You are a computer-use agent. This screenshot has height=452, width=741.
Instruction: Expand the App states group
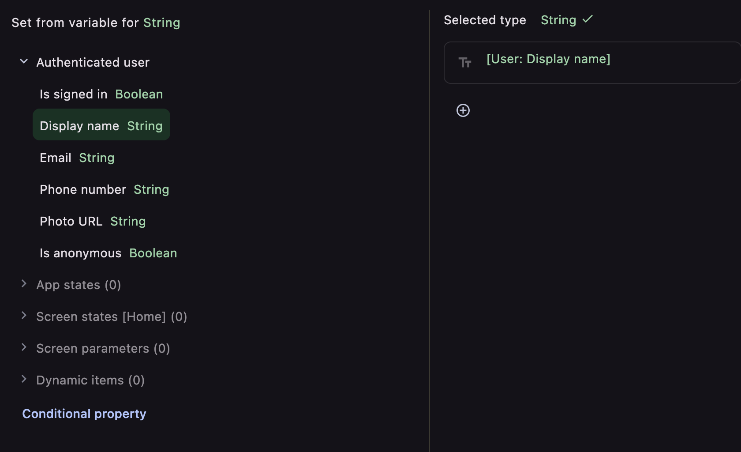[24, 284]
